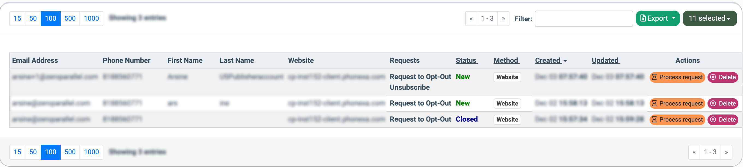Screen dimensions: 743x167
Task: Click the delete X icon in second row
Action: click(713, 103)
